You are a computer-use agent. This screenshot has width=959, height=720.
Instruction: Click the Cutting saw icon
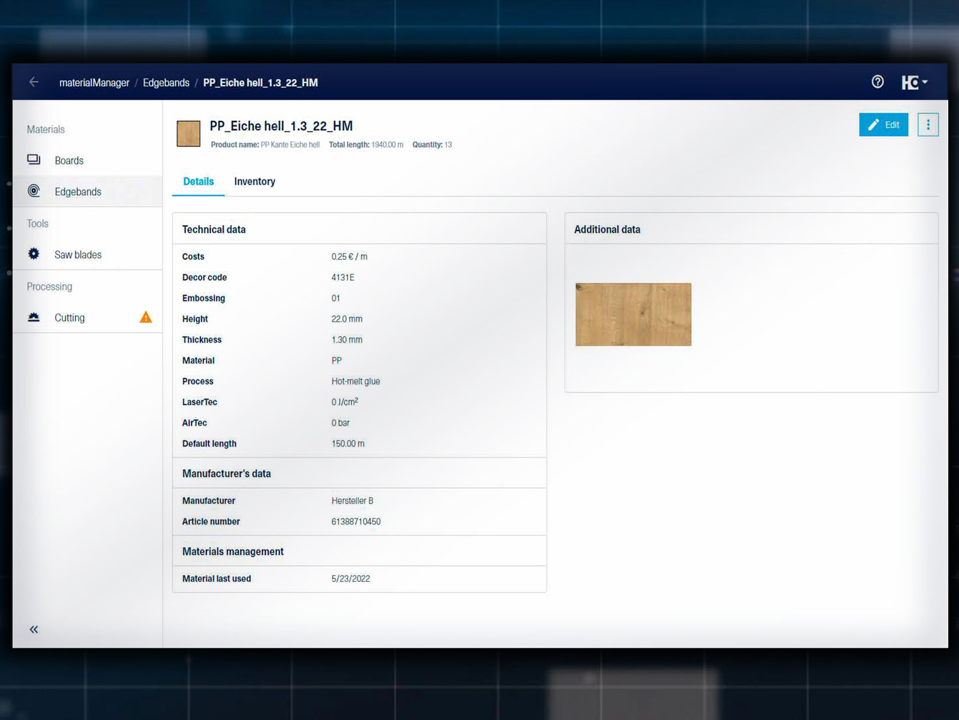click(x=34, y=317)
